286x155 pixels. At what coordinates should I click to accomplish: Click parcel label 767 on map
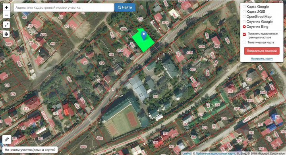(x=172, y=146)
